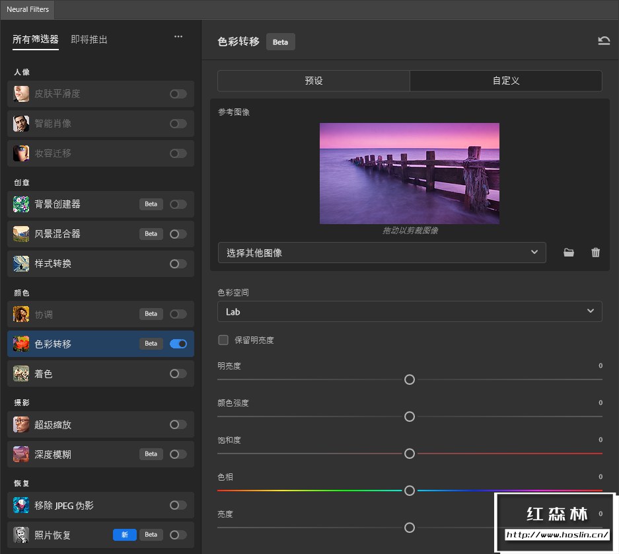Turn on the 移除 JPEG 伪影 toggle
Screen dimensions: 619x554
tap(178, 505)
